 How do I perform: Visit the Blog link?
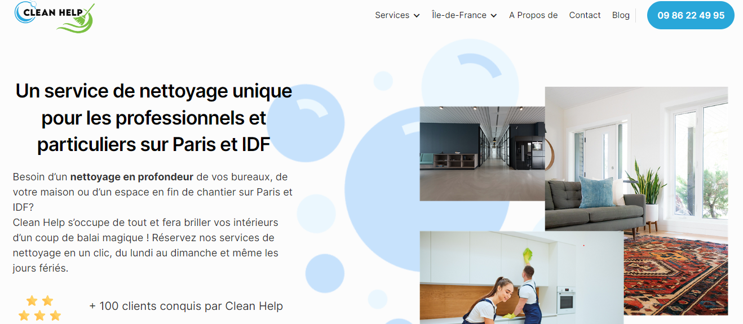click(x=621, y=15)
